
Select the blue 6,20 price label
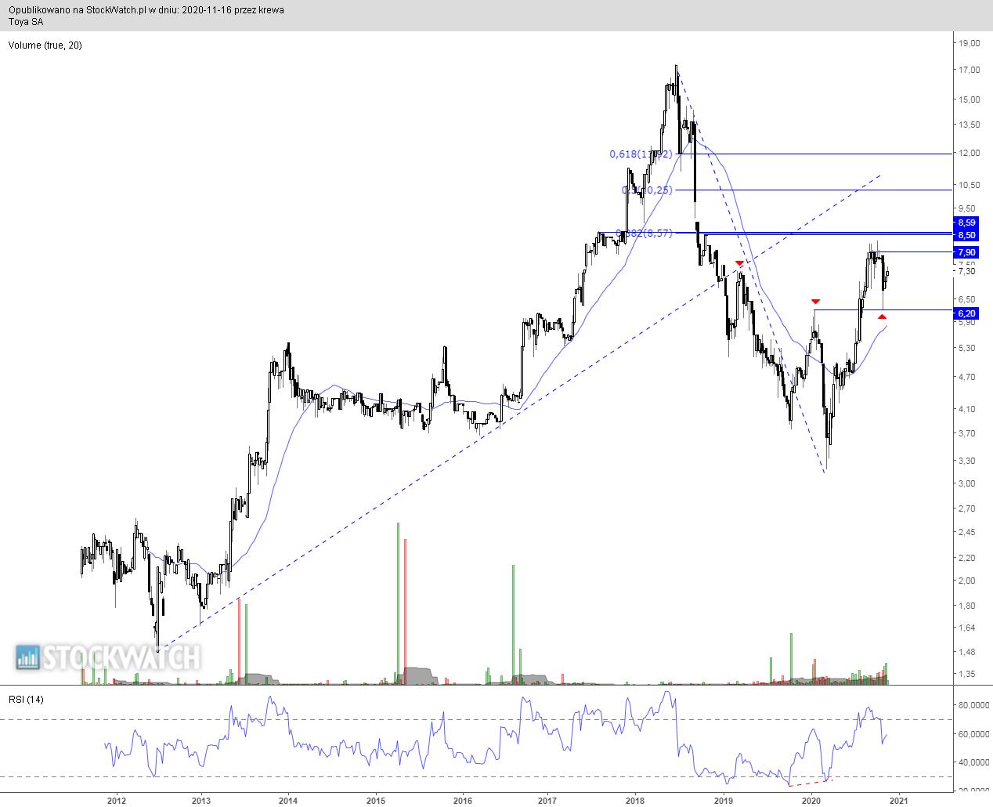[x=966, y=313]
